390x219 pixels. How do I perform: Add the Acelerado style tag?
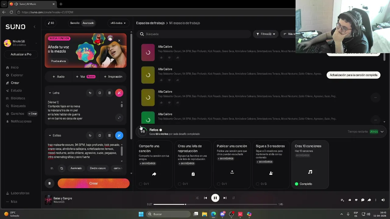point(76,168)
